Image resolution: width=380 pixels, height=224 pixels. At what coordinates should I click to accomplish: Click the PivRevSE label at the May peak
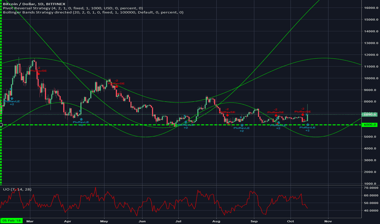(117, 83)
